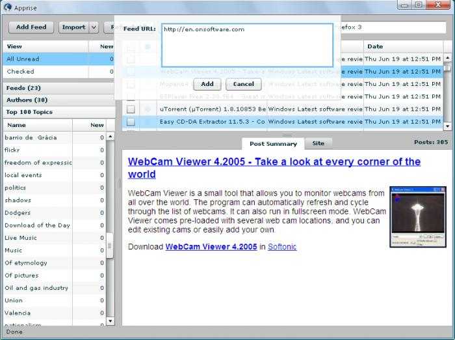Click the New column header in the View panel
This screenshot has height=340, width=455.
click(x=101, y=46)
